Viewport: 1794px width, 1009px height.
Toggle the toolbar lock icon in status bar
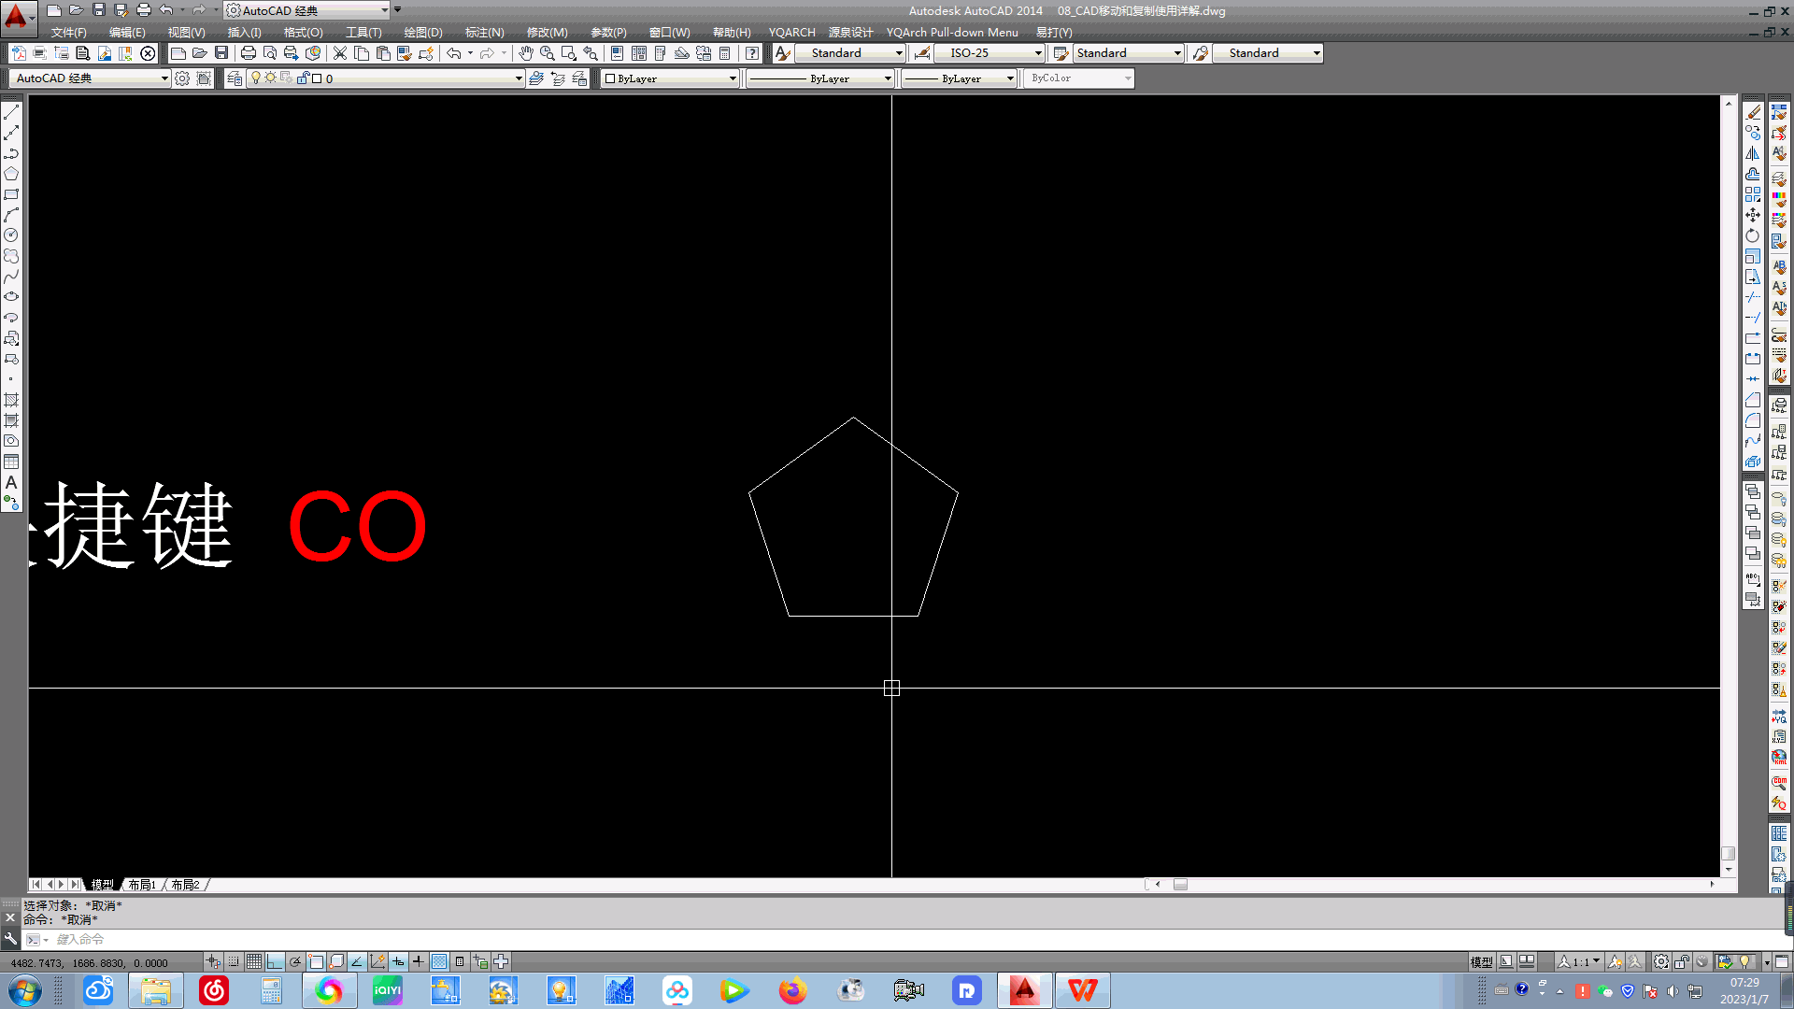coord(1682,961)
